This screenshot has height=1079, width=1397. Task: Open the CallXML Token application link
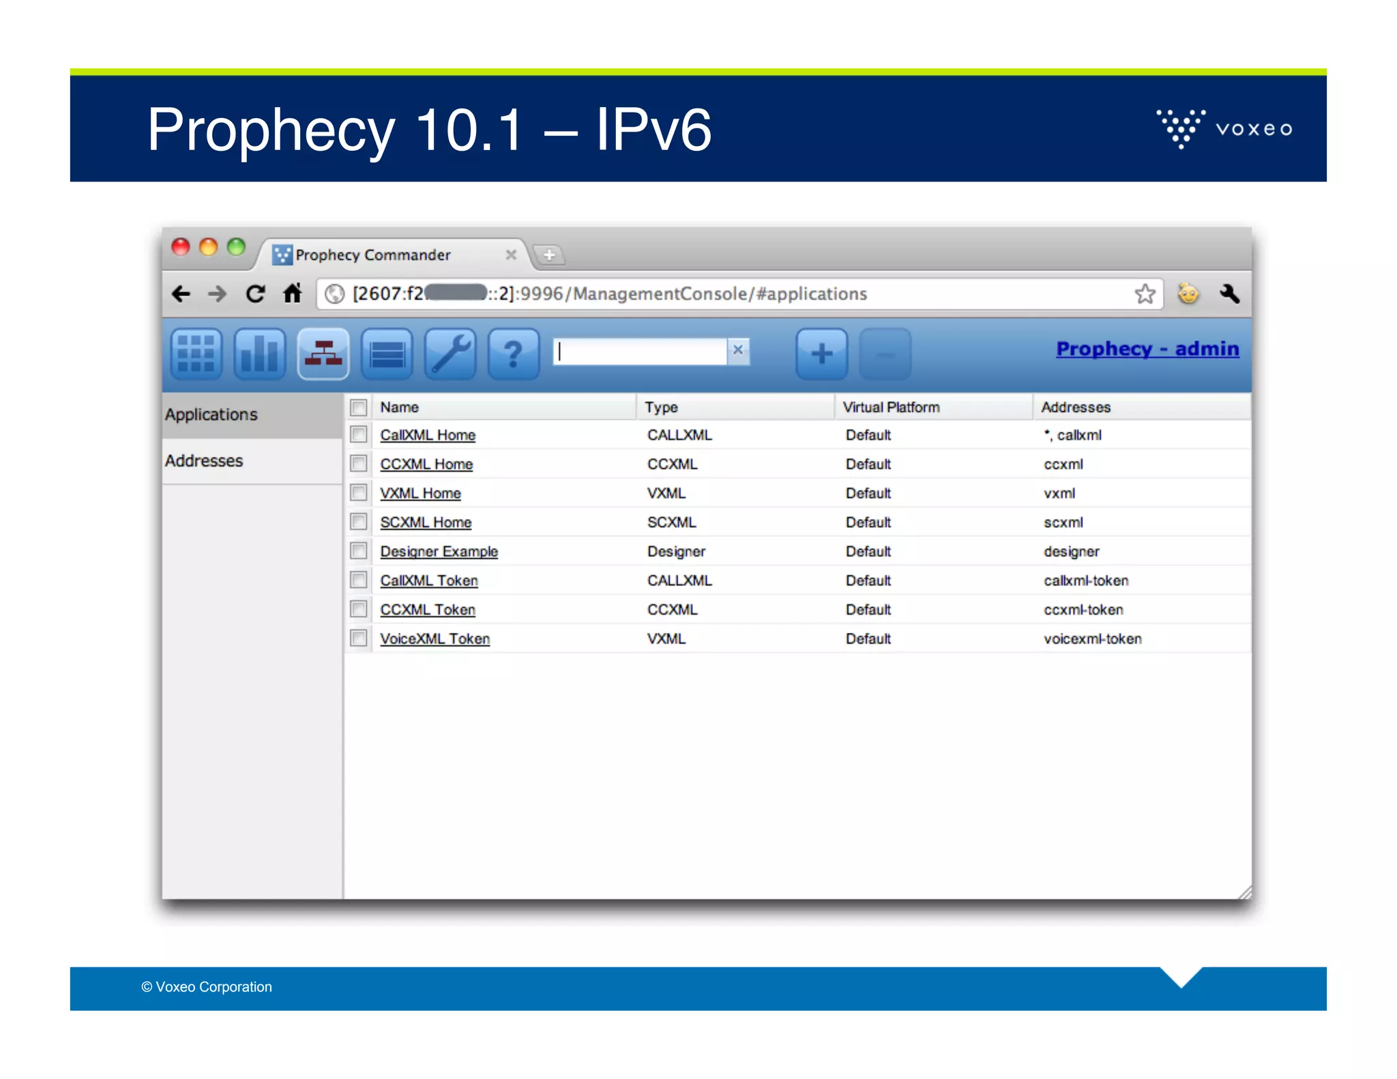tap(429, 580)
